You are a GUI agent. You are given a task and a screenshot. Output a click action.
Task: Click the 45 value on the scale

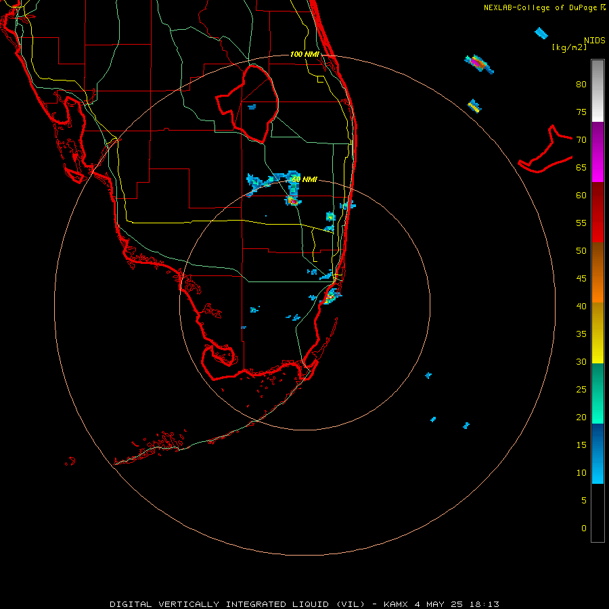[x=581, y=279]
